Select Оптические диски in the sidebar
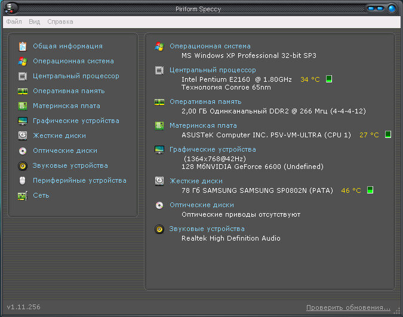Screen dimensions: 403x317 click(x=65, y=150)
